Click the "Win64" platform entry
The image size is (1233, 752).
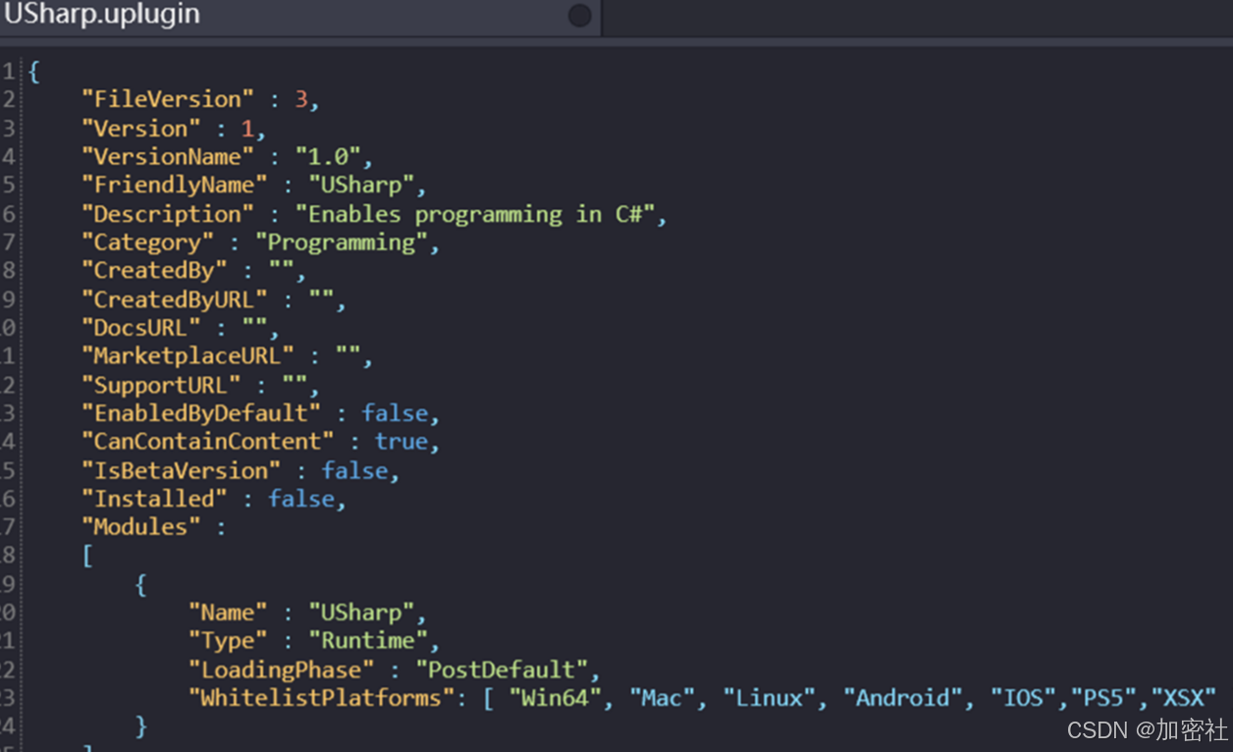tap(555, 698)
